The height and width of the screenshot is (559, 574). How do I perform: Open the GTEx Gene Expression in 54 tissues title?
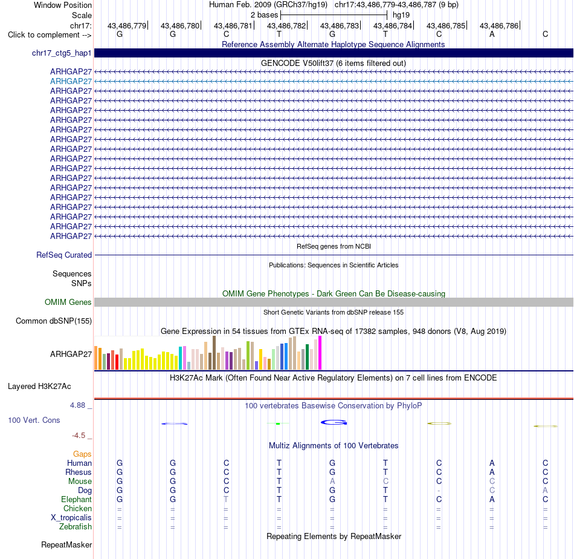click(334, 331)
